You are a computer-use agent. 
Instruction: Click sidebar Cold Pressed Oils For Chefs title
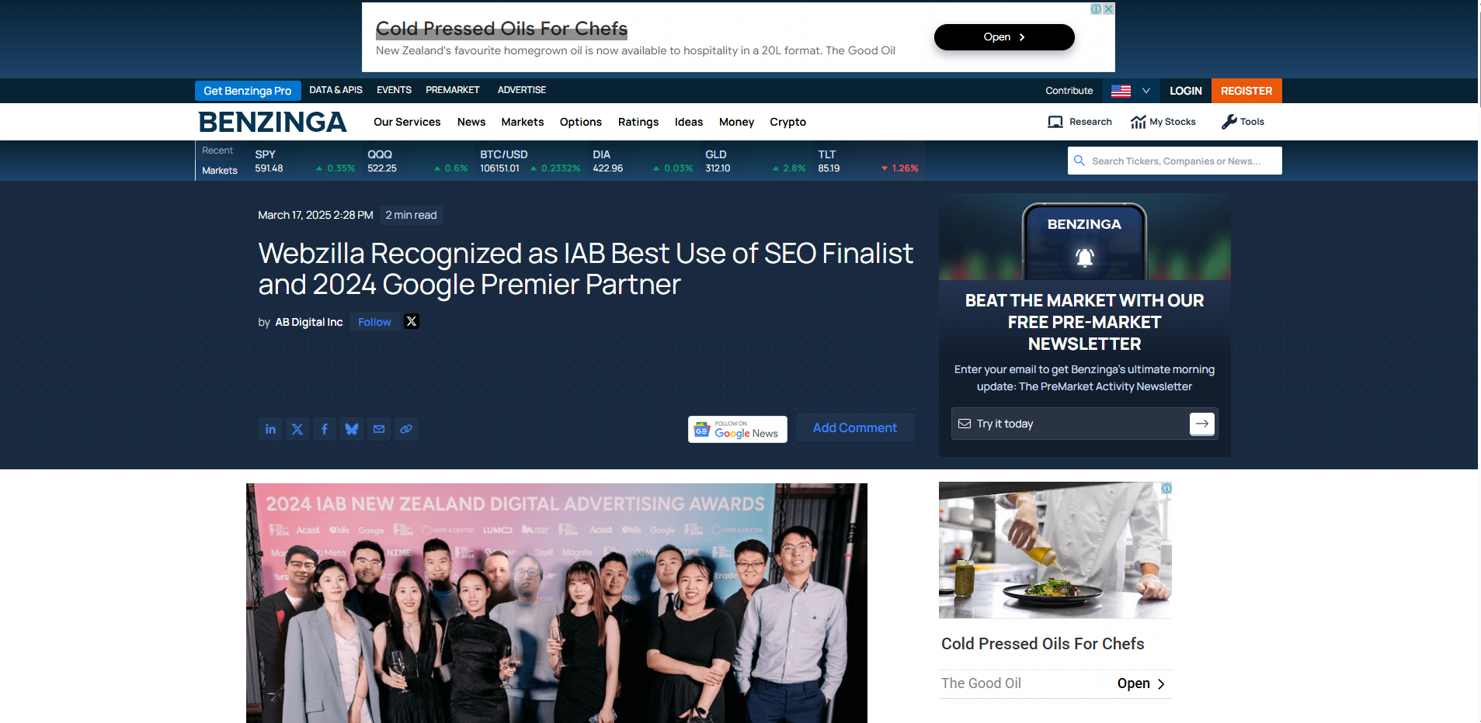click(x=1043, y=644)
